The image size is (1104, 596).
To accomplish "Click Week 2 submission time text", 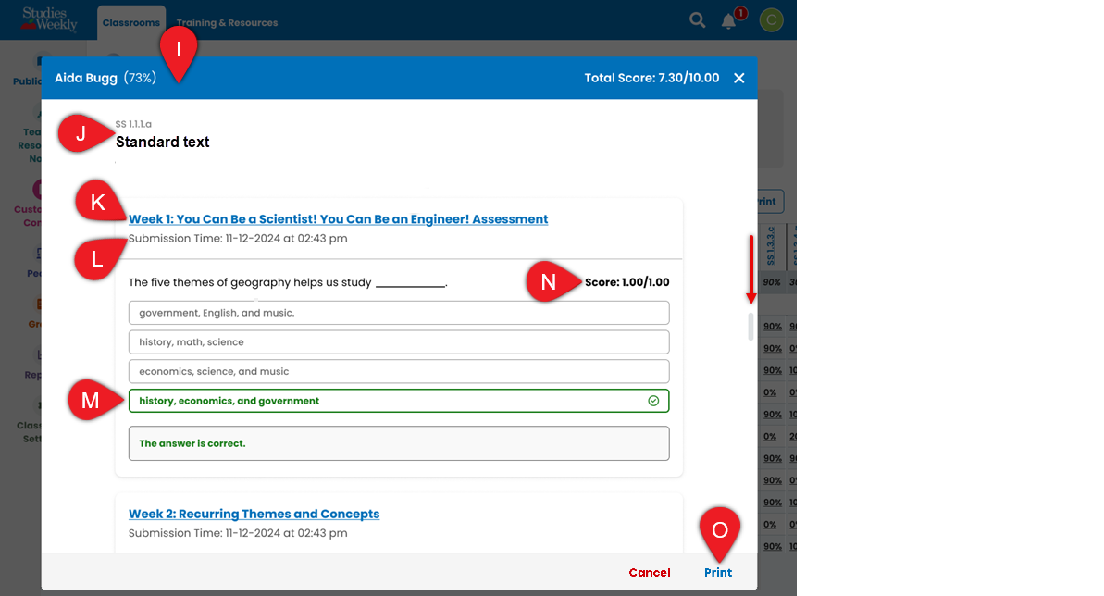I will [237, 533].
